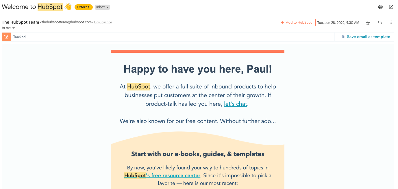Click the Tracked status text

(19, 37)
